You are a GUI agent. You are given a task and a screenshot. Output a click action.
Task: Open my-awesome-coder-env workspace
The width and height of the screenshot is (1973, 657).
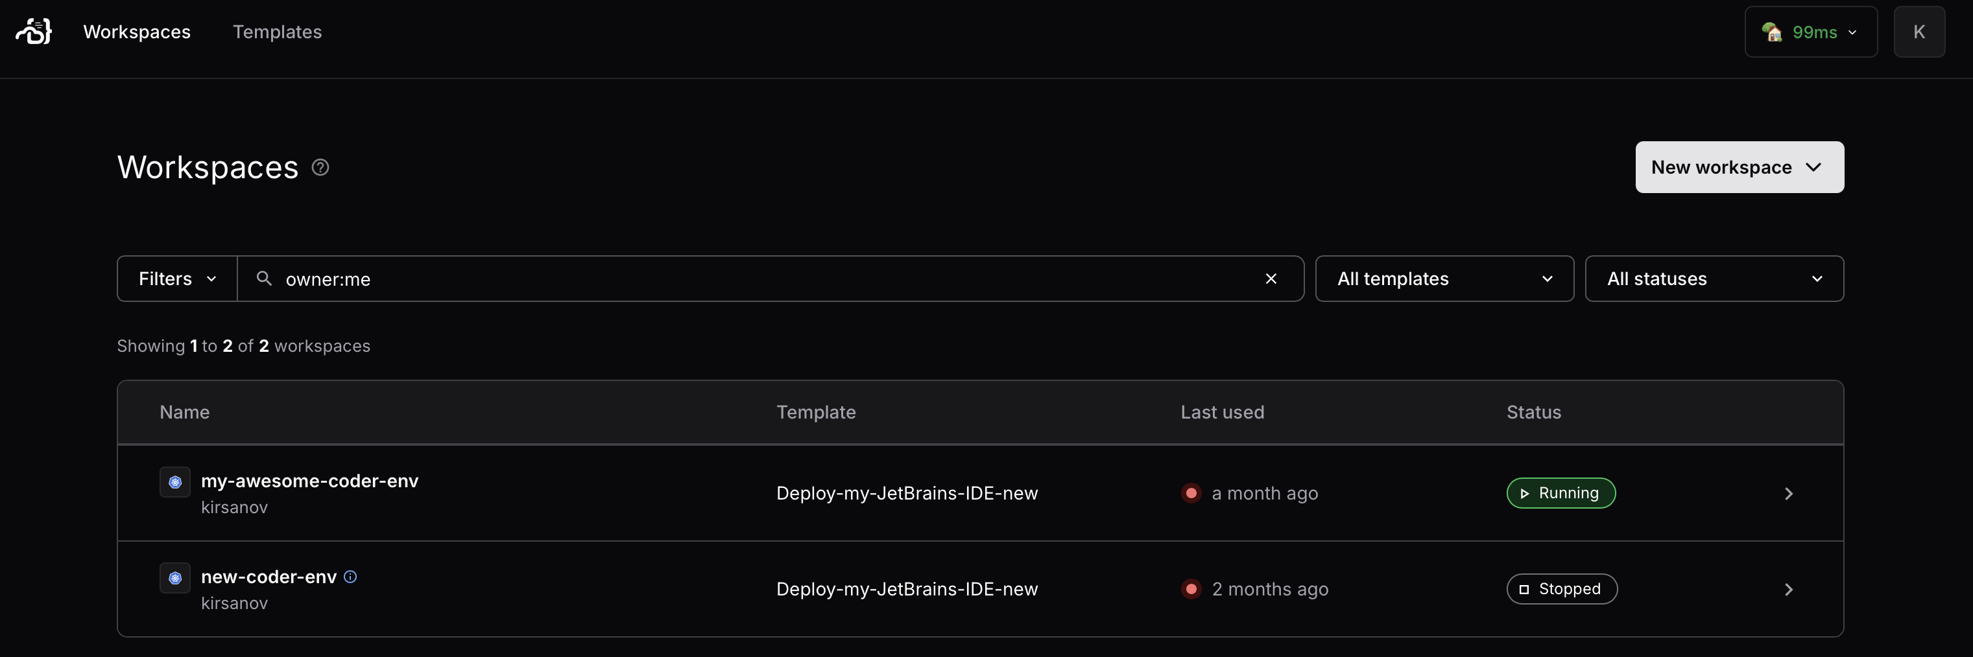point(309,480)
